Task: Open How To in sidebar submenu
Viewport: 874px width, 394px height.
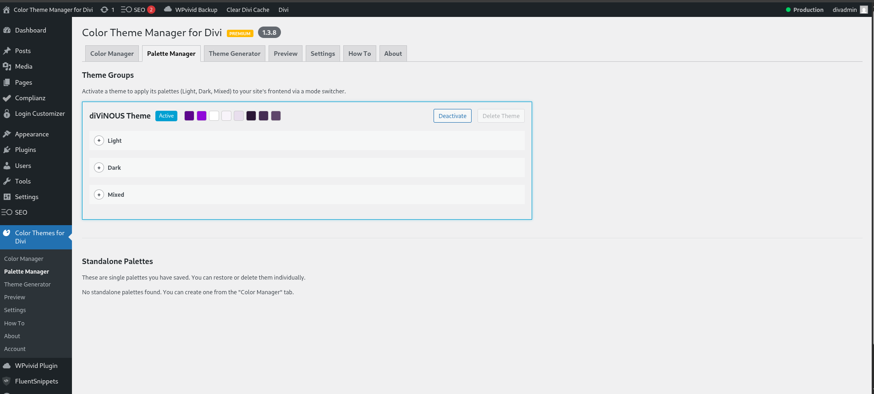Action: (14, 323)
